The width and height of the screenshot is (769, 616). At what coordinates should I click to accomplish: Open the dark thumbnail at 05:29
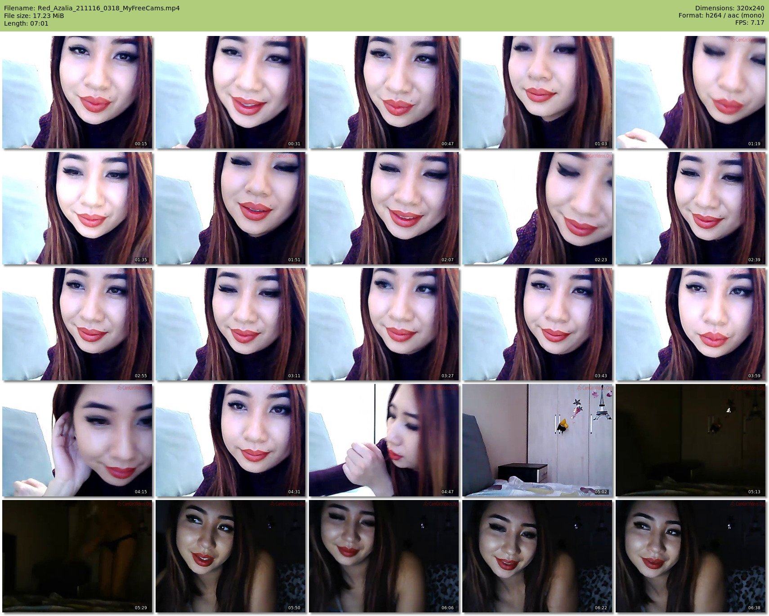coord(77,556)
